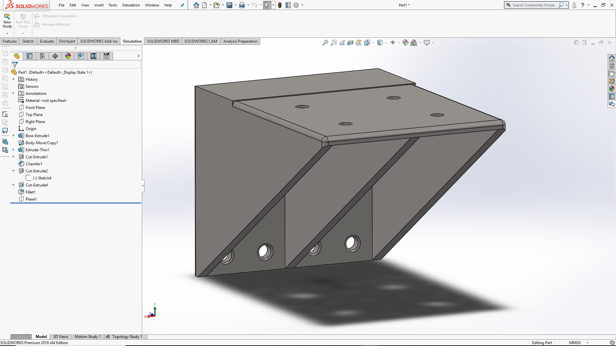Open the Motion Study 1 tab
Image resolution: width=616 pixels, height=346 pixels.
click(x=88, y=337)
